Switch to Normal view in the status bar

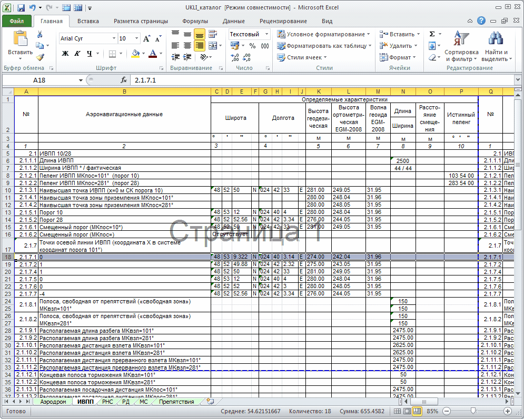pos(398,411)
